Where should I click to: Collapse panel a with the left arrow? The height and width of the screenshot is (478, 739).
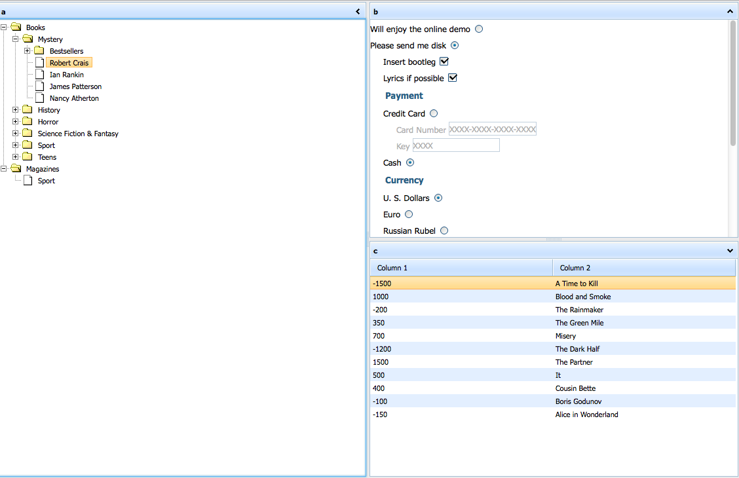pyautogui.click(x=358, y=12)
